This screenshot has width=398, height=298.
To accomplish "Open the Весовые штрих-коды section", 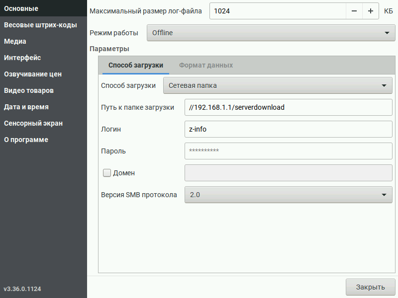I will pos(43,25).
